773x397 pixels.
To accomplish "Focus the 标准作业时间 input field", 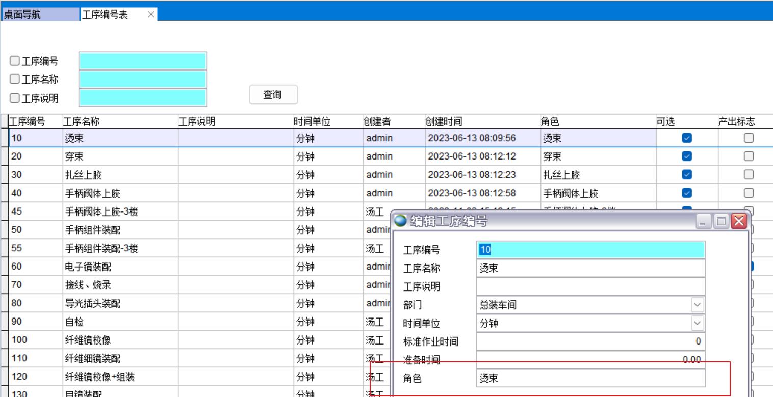I will click(x=590, y=341).
